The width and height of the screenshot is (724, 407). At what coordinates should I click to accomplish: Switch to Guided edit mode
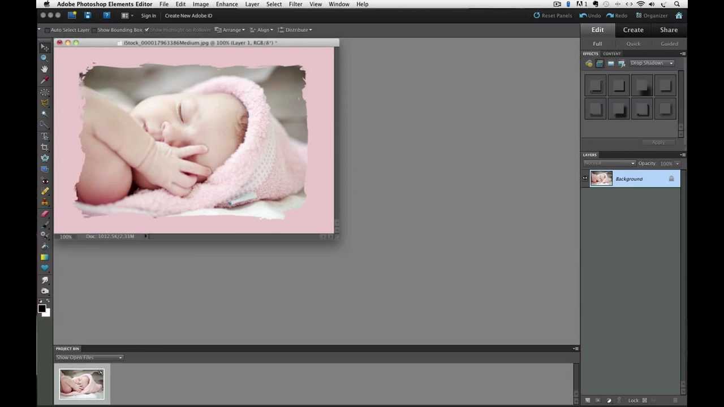(669, 44)
